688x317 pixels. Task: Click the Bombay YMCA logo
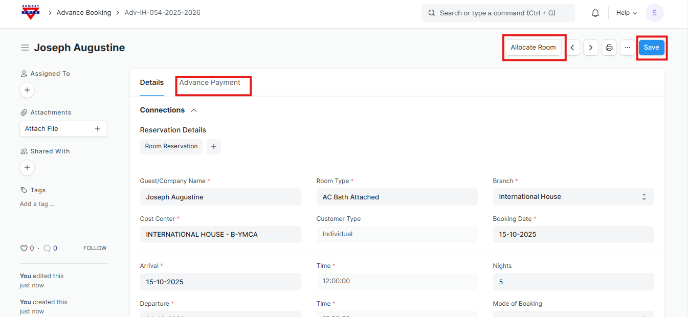point(30,12)
